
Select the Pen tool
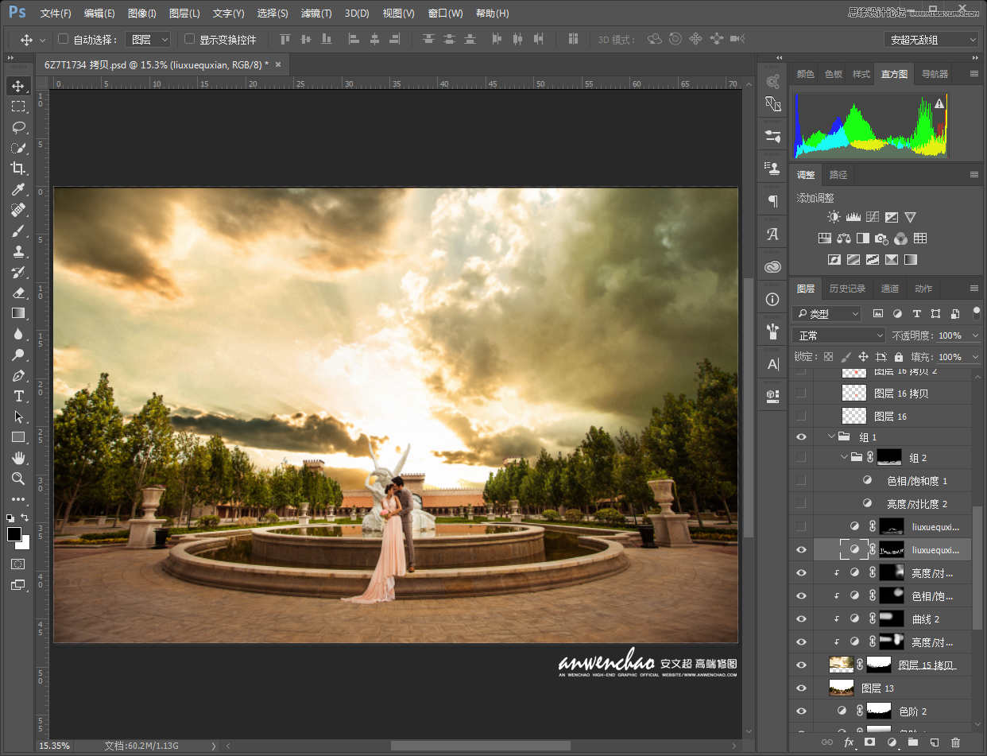click(17, 375)
